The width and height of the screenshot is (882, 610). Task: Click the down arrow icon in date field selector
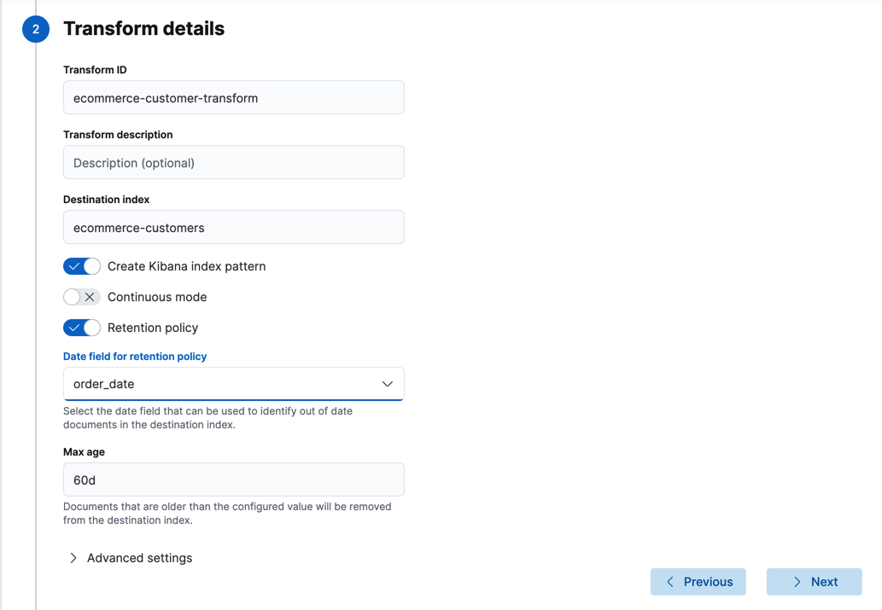tap(387, 384)
